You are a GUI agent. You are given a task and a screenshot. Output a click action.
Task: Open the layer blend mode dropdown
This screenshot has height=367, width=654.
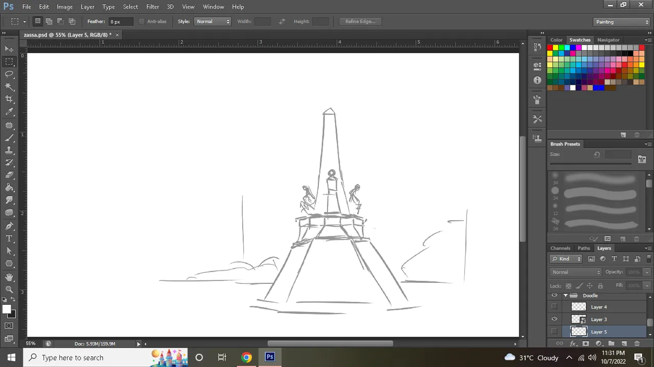pos(576,272)
